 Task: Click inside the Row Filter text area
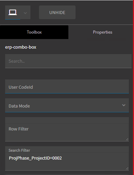[67, 129]
